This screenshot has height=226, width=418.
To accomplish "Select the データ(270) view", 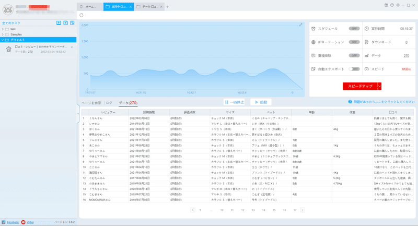I will click(128, 103).
